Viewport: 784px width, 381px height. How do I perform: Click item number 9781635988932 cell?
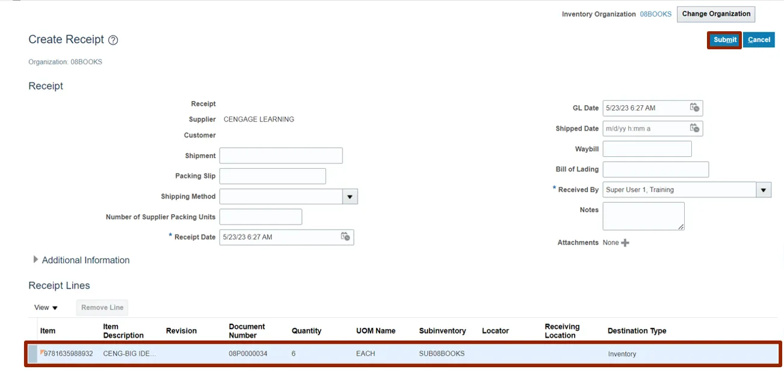tap(68, 354)
